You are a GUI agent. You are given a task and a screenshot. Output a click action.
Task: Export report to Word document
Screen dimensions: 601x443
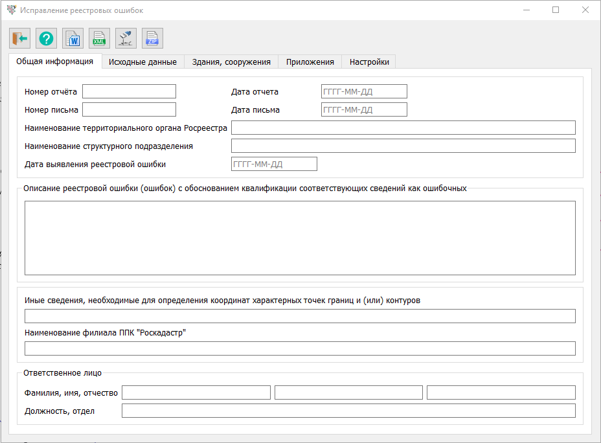(73, 39)
